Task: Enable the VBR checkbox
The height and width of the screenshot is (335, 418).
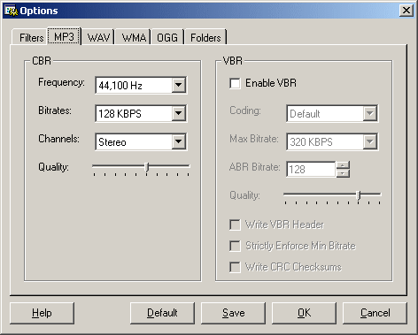Action: (235, 83)
